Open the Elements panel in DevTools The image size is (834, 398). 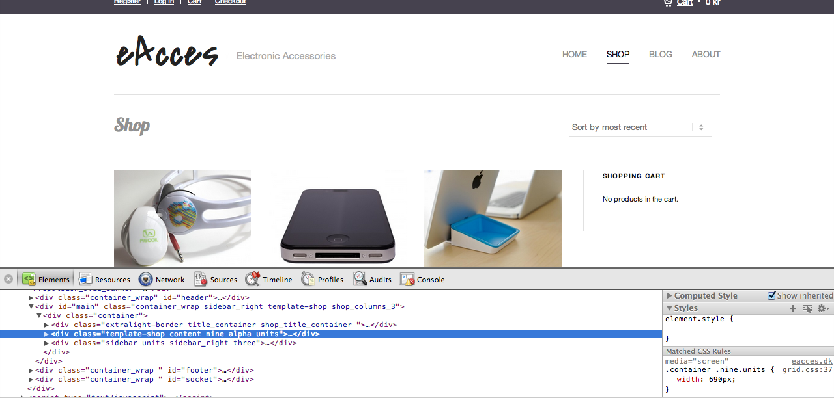pyautogui.click(x=46, y=280)
